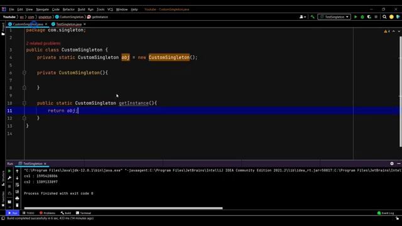402x226 pixels.
Task: Click fold end marker at line 8
Action: [24, 88]
